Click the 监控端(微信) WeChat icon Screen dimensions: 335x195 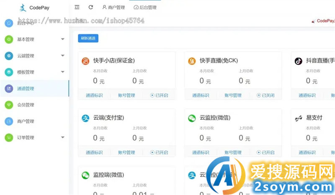(x=85, y=175)
